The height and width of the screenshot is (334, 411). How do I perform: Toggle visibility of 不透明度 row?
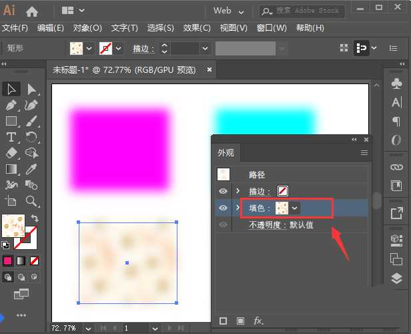pos(224,225)
